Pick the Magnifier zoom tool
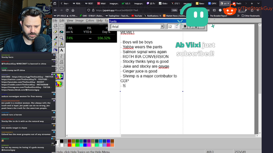This screenshot has width=273, height=153. [61, 38]
